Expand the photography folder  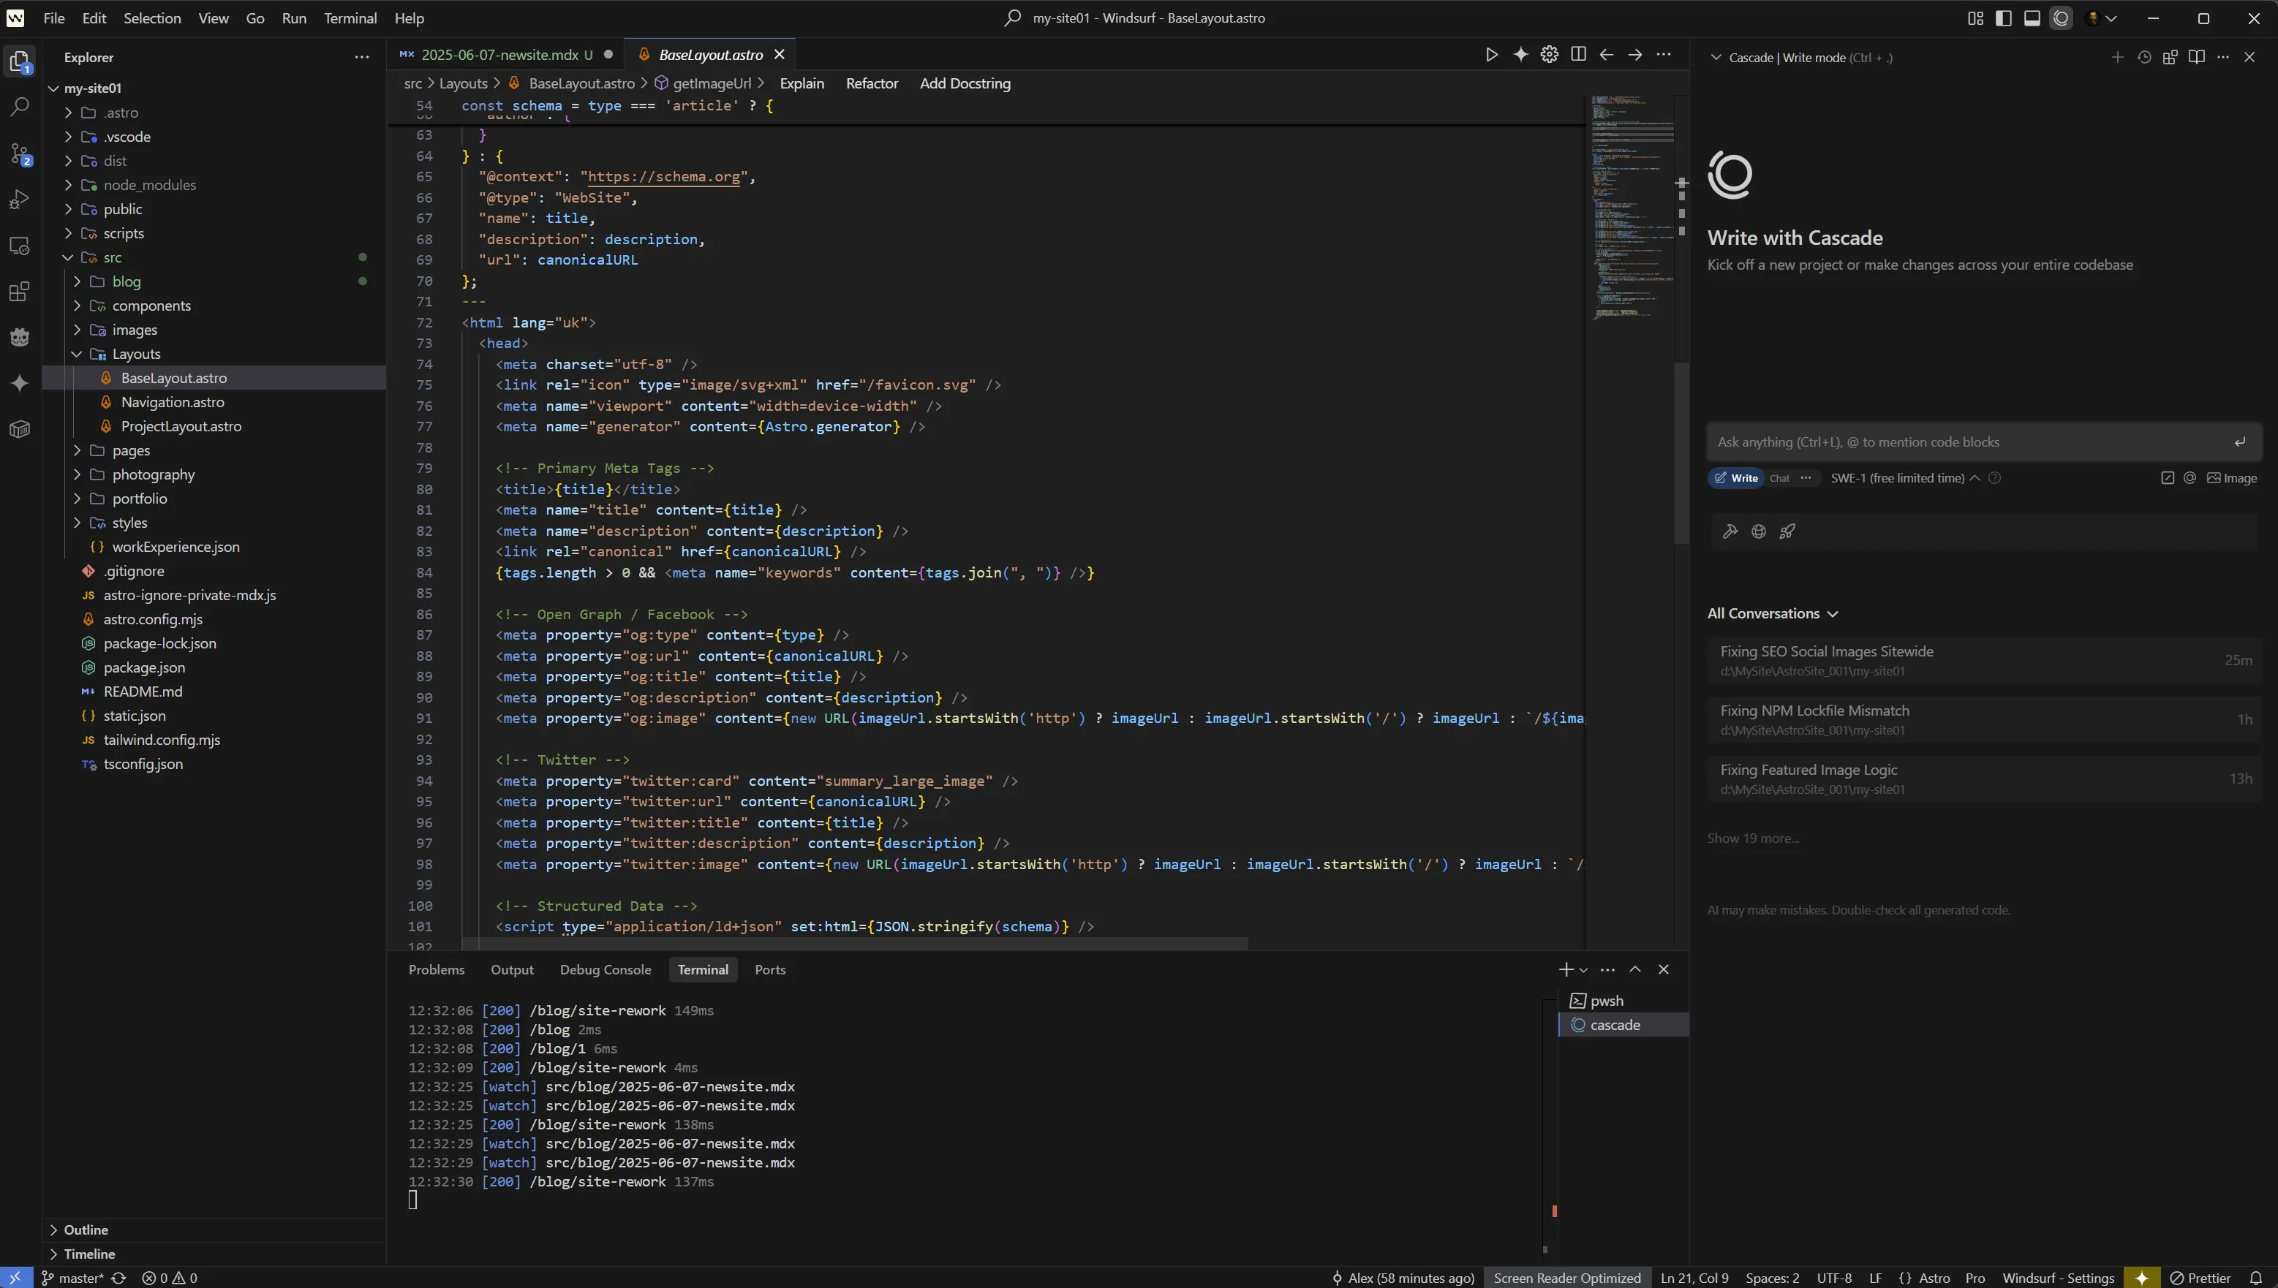tap(77, 474)
